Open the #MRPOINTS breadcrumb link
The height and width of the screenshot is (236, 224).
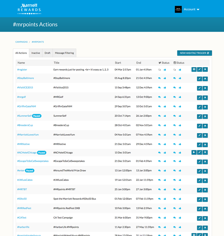38,42
